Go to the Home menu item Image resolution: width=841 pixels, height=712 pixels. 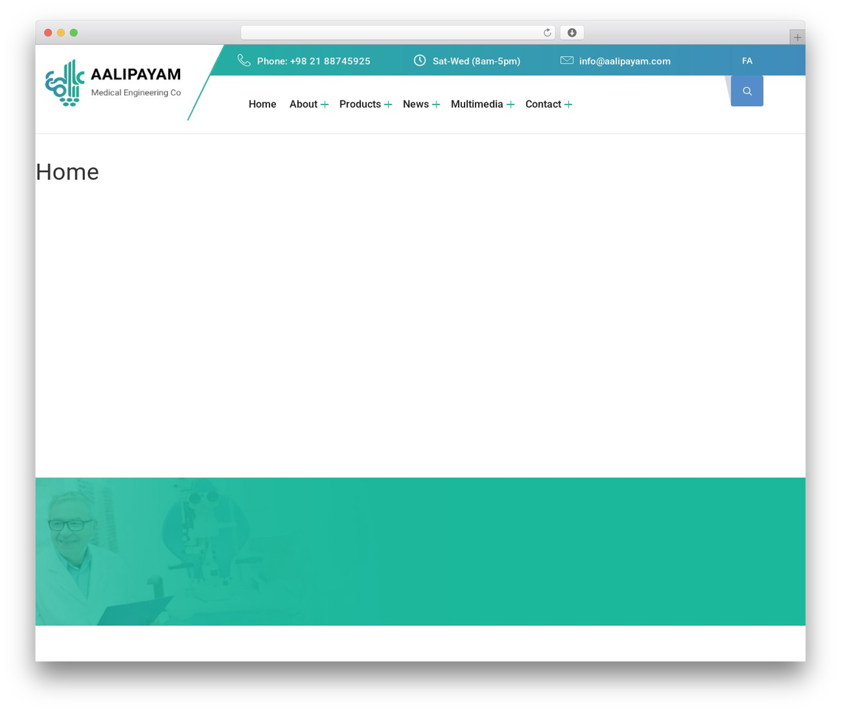coord(262,104)
